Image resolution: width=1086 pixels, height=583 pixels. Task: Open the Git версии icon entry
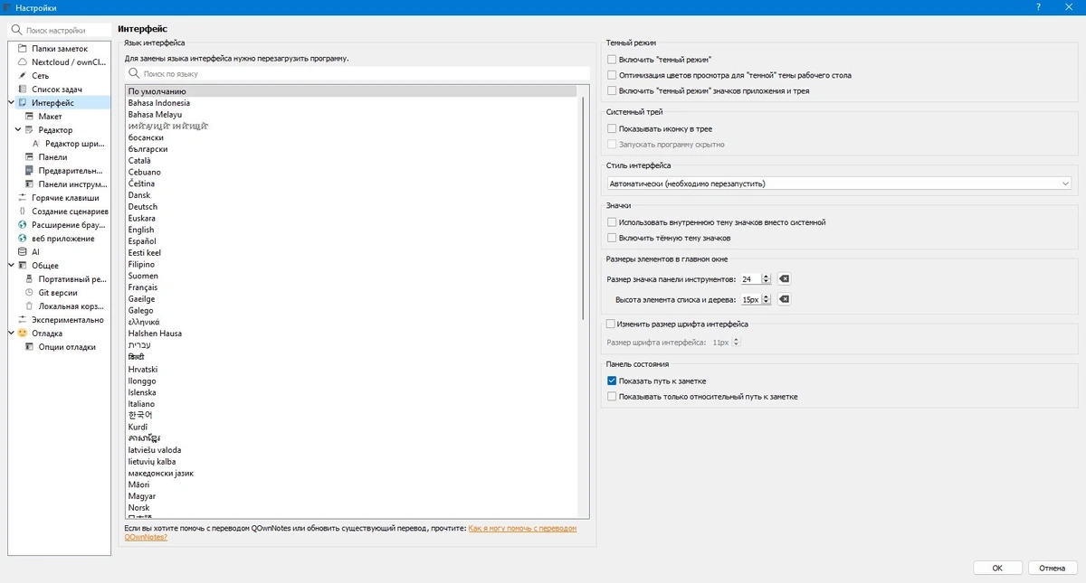point(30,293)
